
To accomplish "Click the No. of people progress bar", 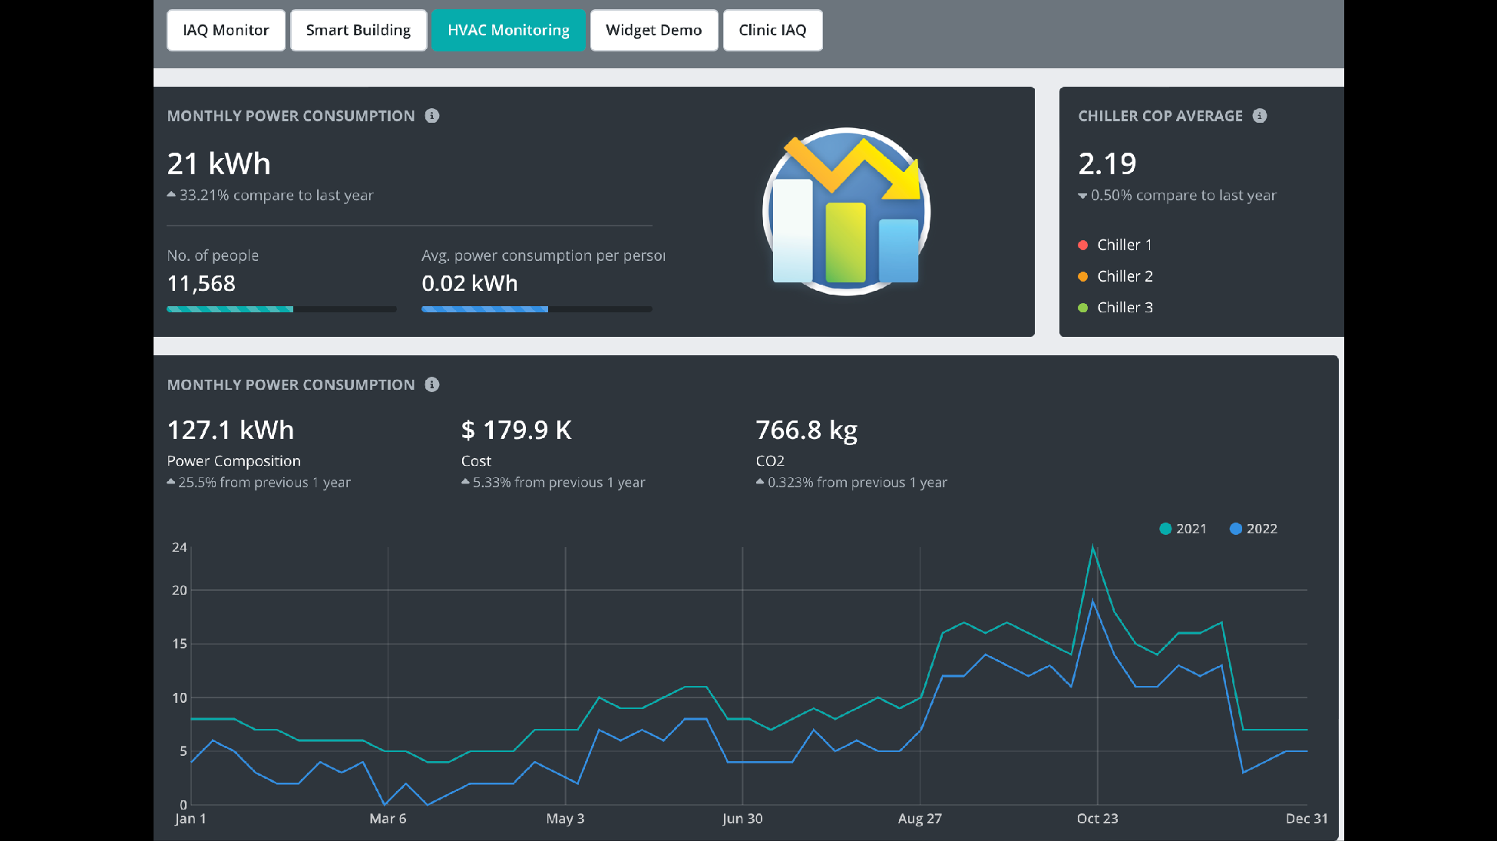I will tap(282, 309).
